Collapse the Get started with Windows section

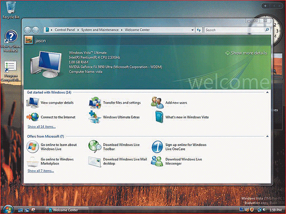[x=267, y=92]
